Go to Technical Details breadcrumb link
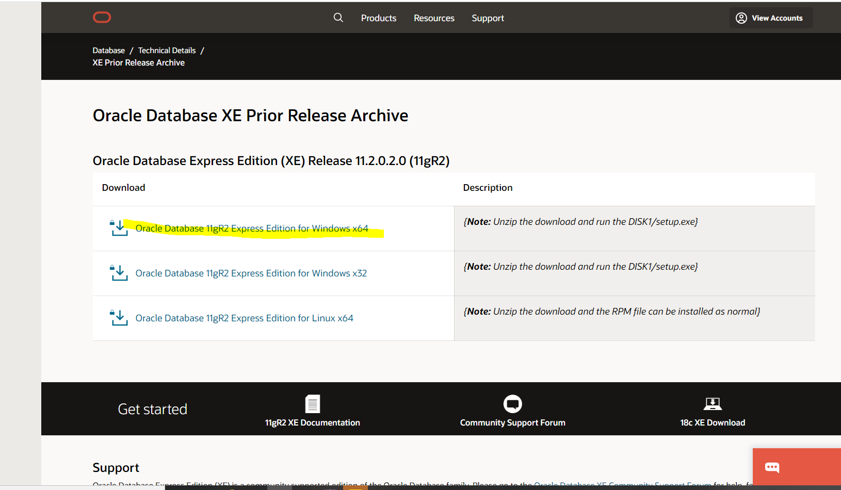 [167, 51]
